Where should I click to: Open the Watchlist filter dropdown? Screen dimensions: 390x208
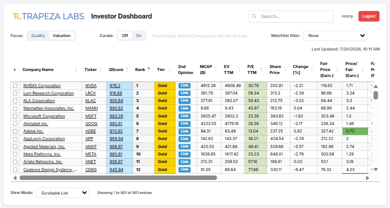pyautogui.click(x=335, y=35)
